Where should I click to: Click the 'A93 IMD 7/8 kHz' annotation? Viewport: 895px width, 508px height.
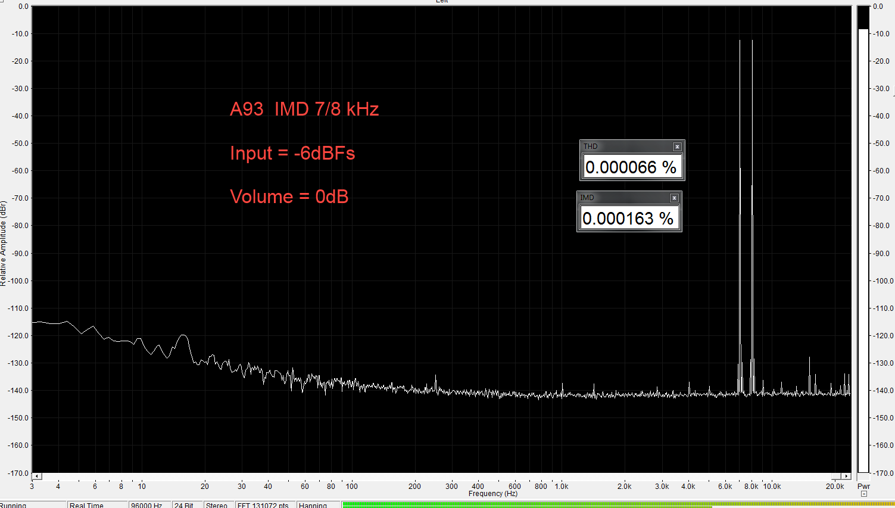click(x=304, y=109)
